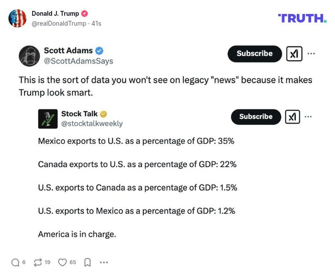This screenshot has width=335, height=279.
Task: ReTruth Donald Trump's post
Action: pyautogui.click(x=38, y=262)
